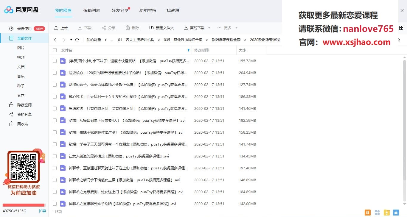Filter by 音乐 in sidebar

point(21,76)
